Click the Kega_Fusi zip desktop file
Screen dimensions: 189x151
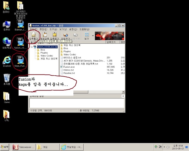(20, 61)
